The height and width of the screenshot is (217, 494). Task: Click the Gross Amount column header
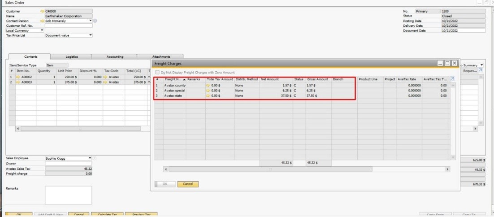click(319, 79)
